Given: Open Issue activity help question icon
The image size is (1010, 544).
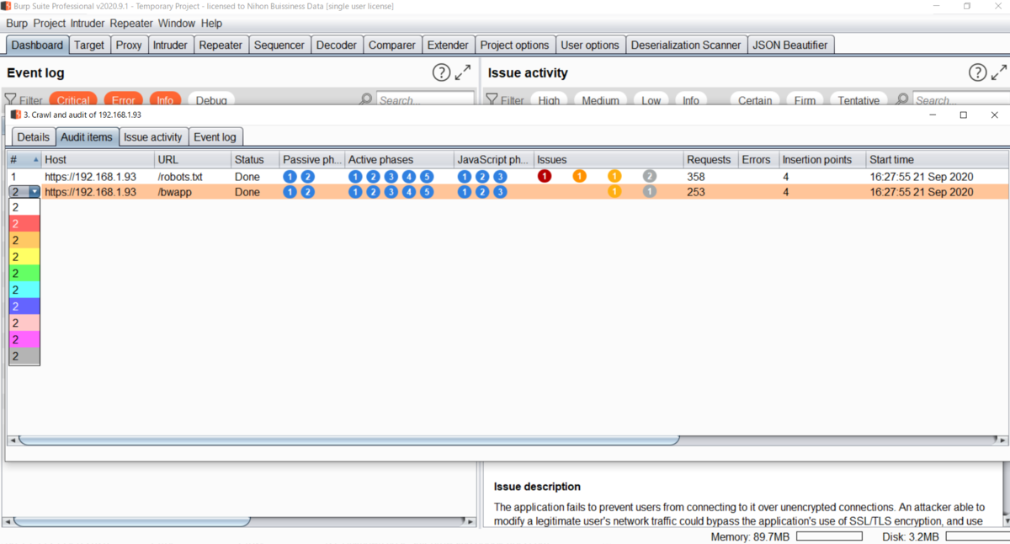Looking at the screenshot, I should (977, 72).
